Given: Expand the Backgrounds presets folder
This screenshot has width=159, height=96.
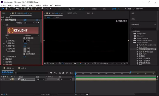Looking at the screenshot, I should (x=133, y=34).
